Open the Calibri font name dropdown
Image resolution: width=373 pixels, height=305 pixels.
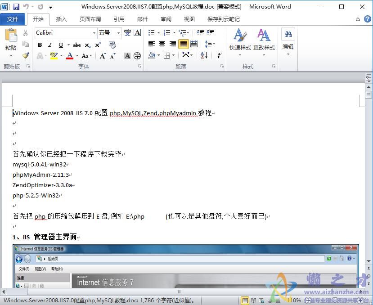point(94,32)
